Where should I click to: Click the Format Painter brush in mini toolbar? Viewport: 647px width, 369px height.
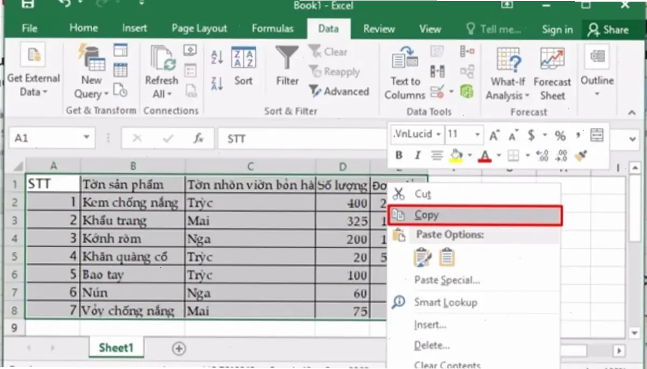tap(581, 156)
